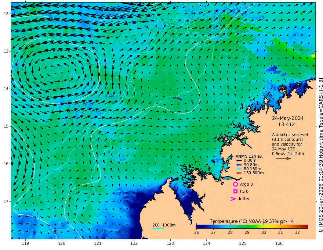
Task: Click the 'Altimetric sealevel' caption
Action: 290,135
